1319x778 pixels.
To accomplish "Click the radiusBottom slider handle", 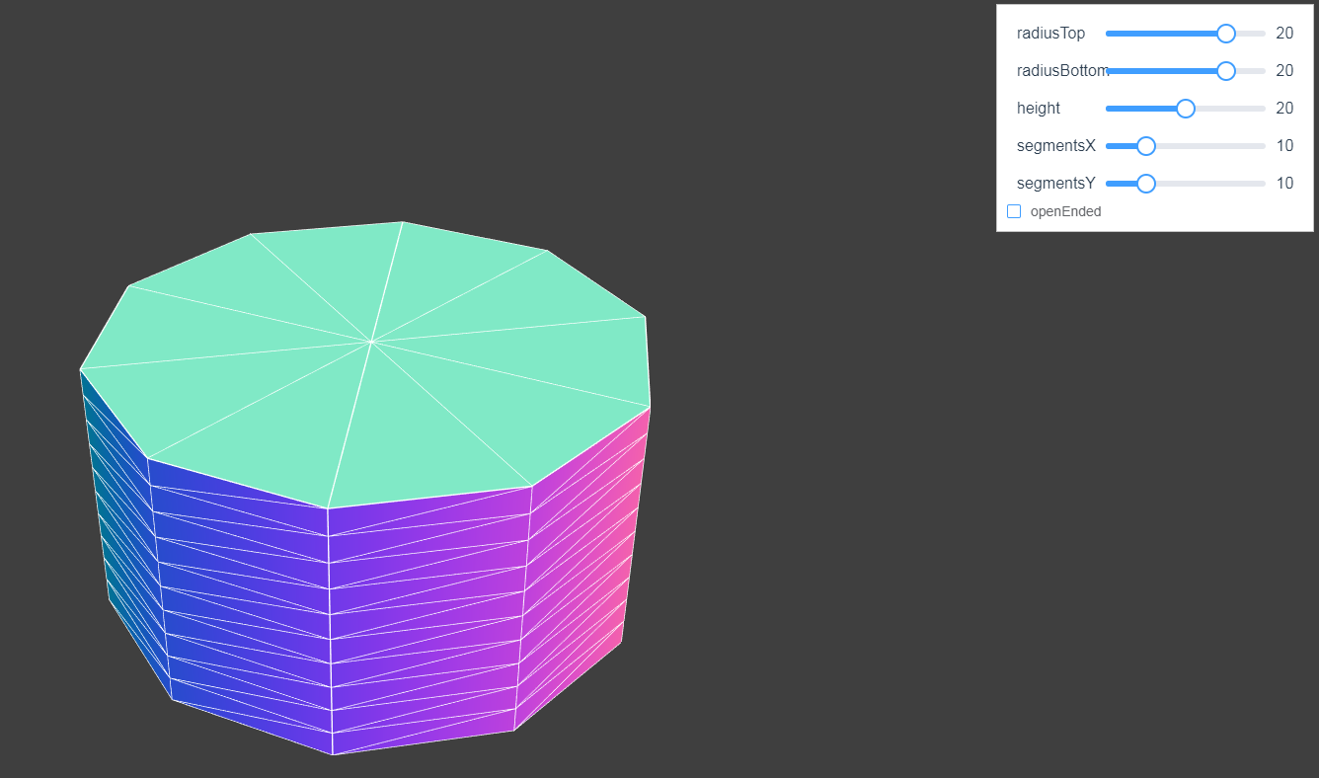I will click(1225, 70).
